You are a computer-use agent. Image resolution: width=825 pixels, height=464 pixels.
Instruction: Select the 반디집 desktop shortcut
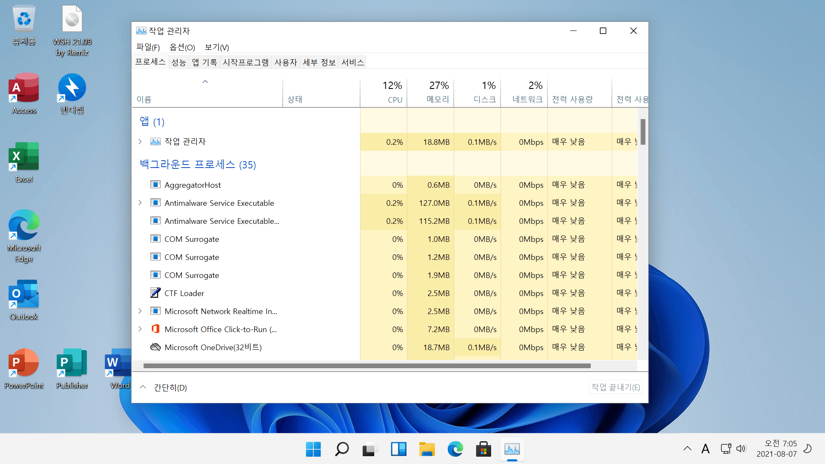pyautogui.click(x=72, y=94)
